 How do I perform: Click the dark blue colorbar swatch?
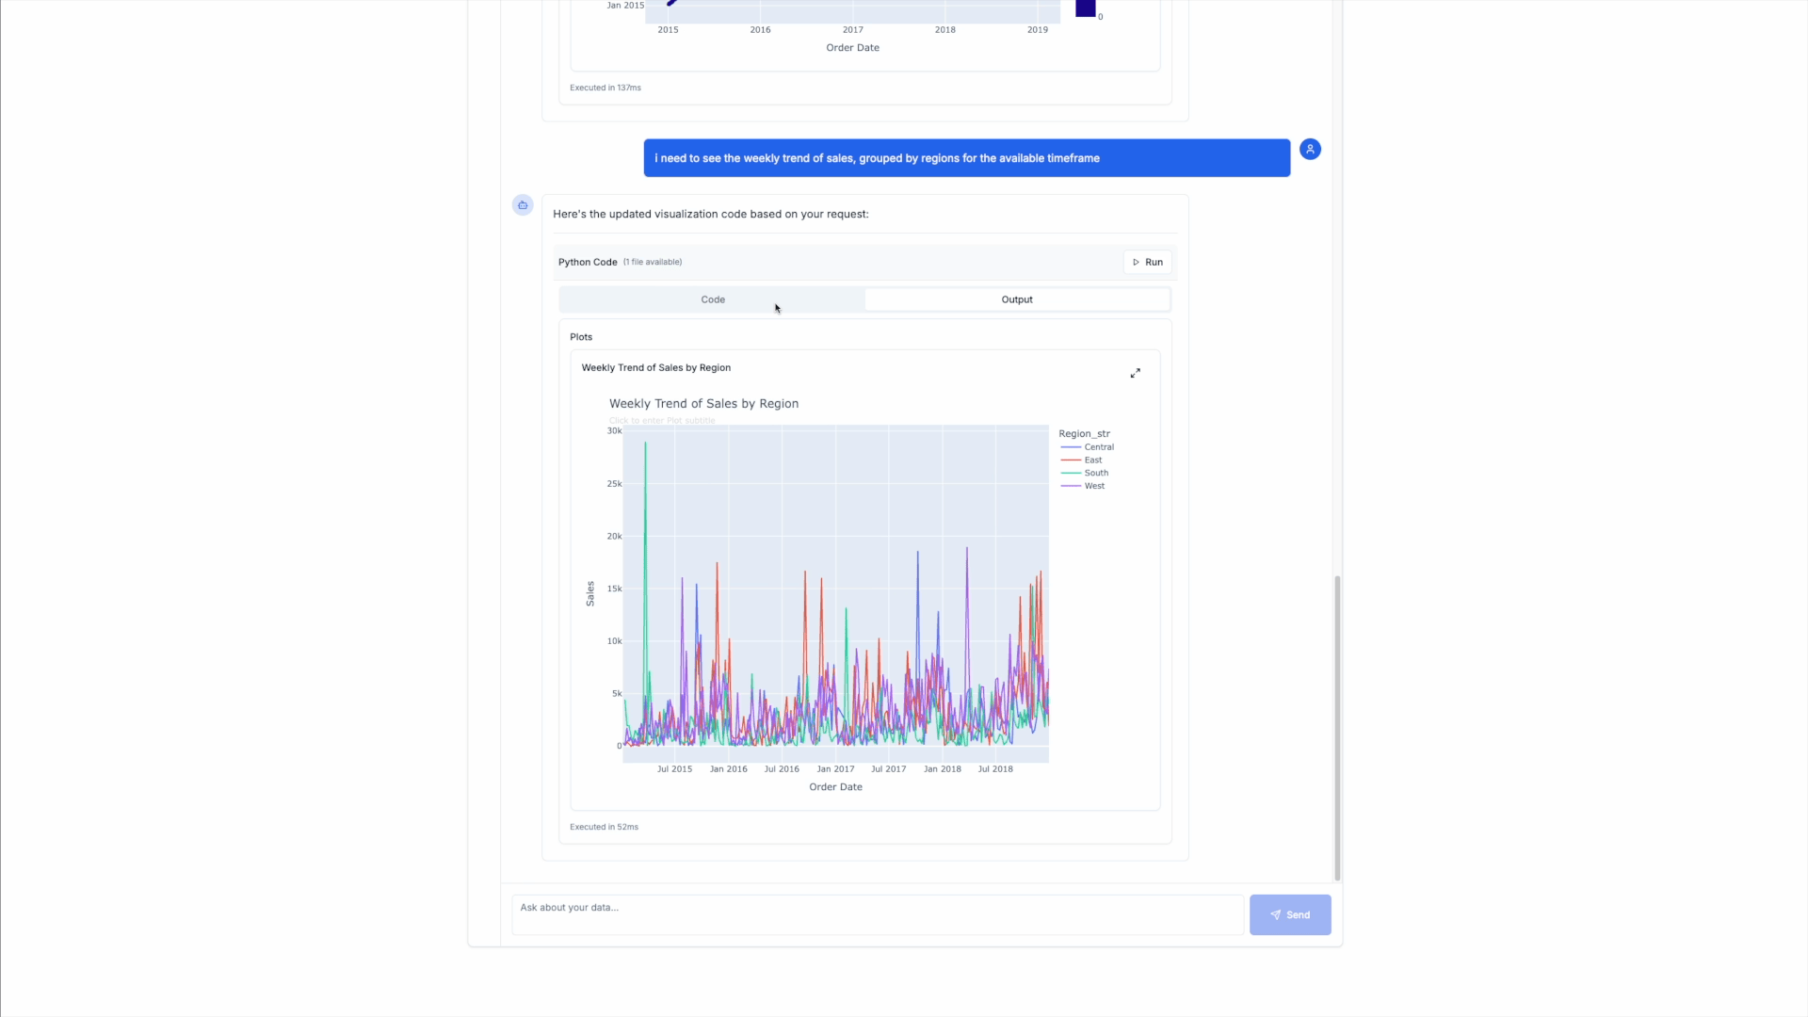1085,8
